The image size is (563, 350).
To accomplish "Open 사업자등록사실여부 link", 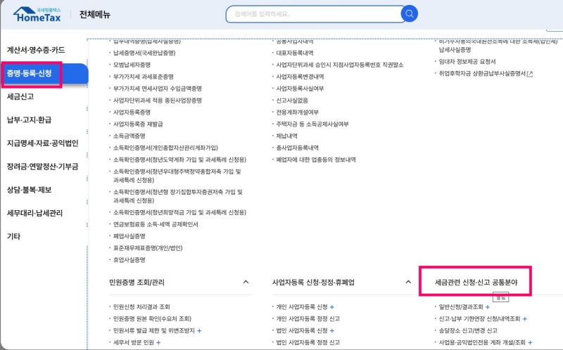I will pyautogui.click(x=300, y=89).
